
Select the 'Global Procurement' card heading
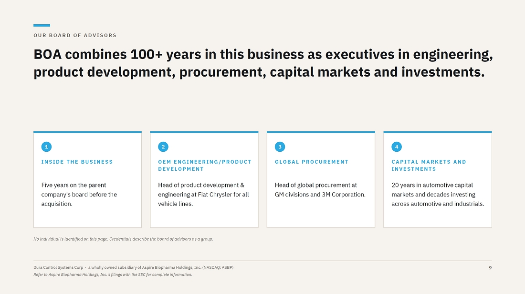coord(312,162)
